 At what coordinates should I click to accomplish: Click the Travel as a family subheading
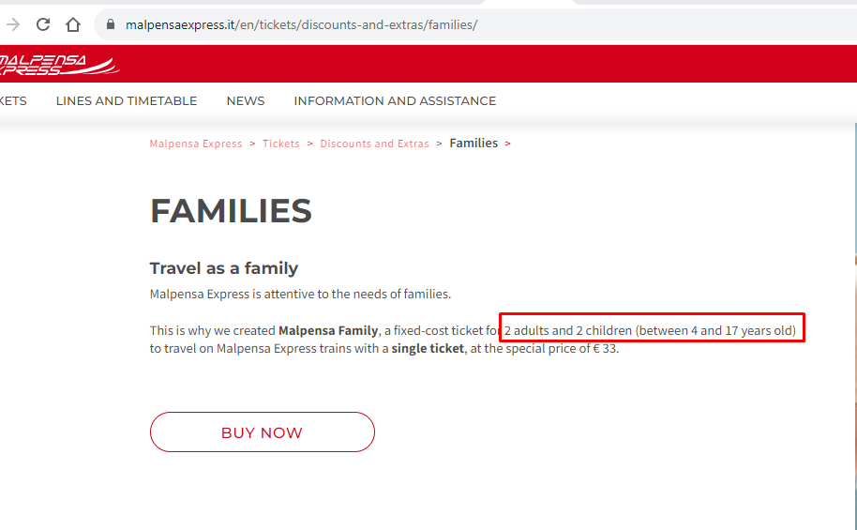[224, 268]
